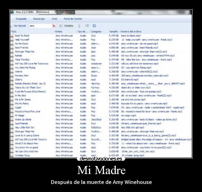Click file name 'back to black.mp3'
The image size is (202, 192).
coord(131,36)
